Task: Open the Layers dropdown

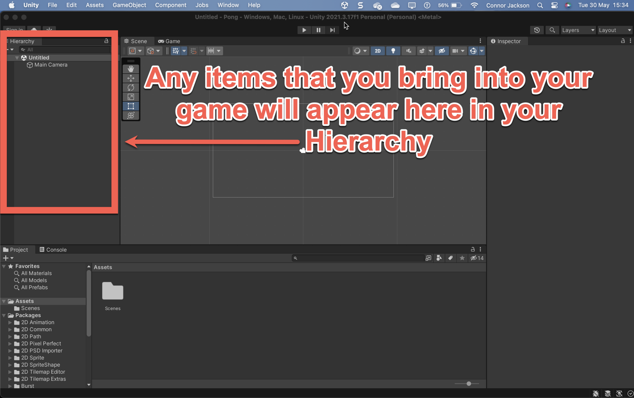Action: [578, 30]
